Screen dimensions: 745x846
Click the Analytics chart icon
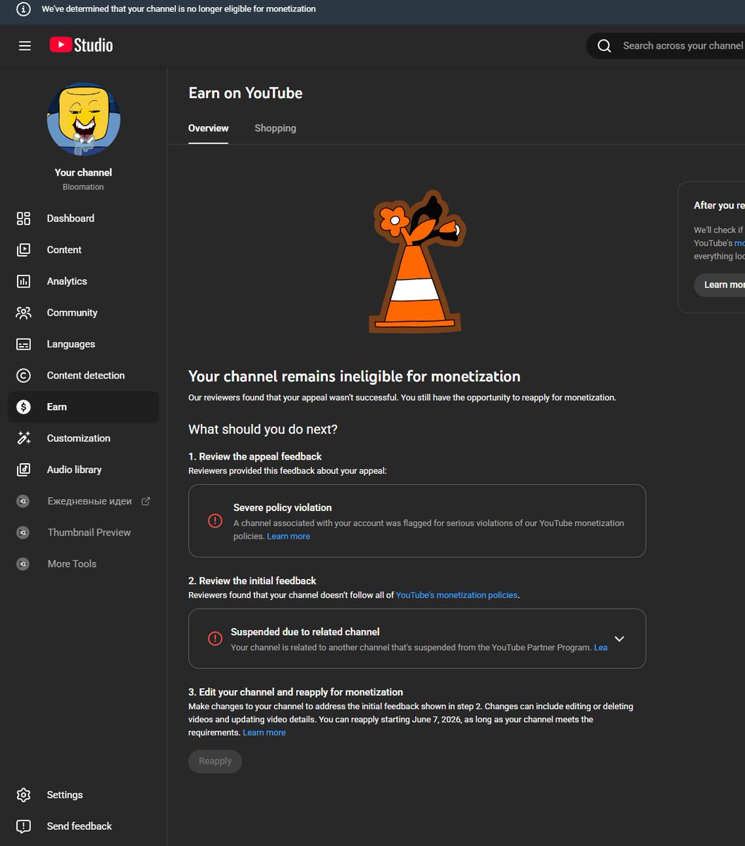click(x=23, y=281)
